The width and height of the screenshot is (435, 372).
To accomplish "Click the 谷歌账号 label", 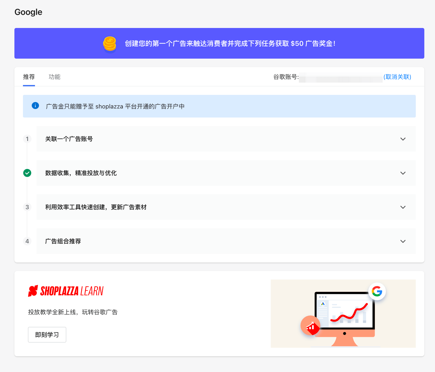I will pos(286,77).
